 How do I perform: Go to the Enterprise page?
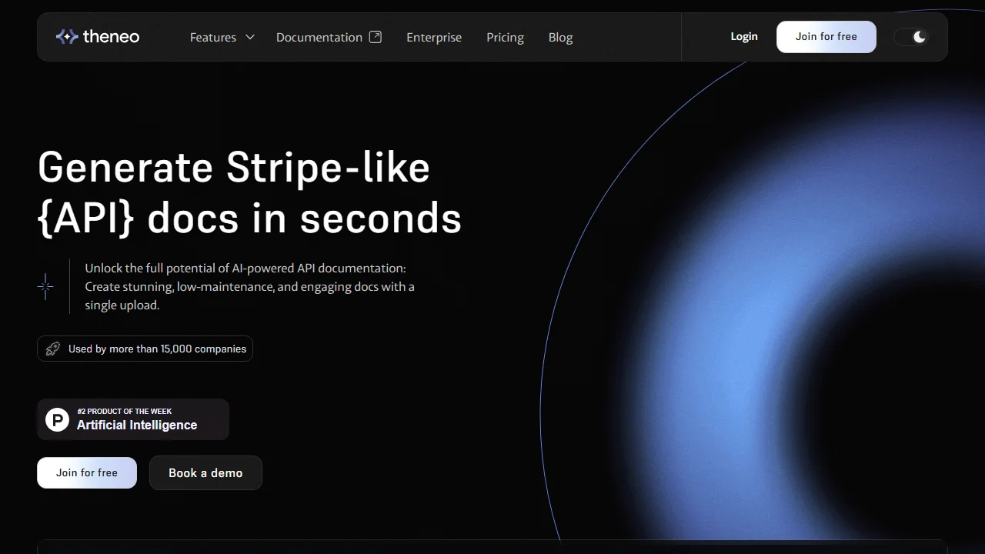click(434, 37)
